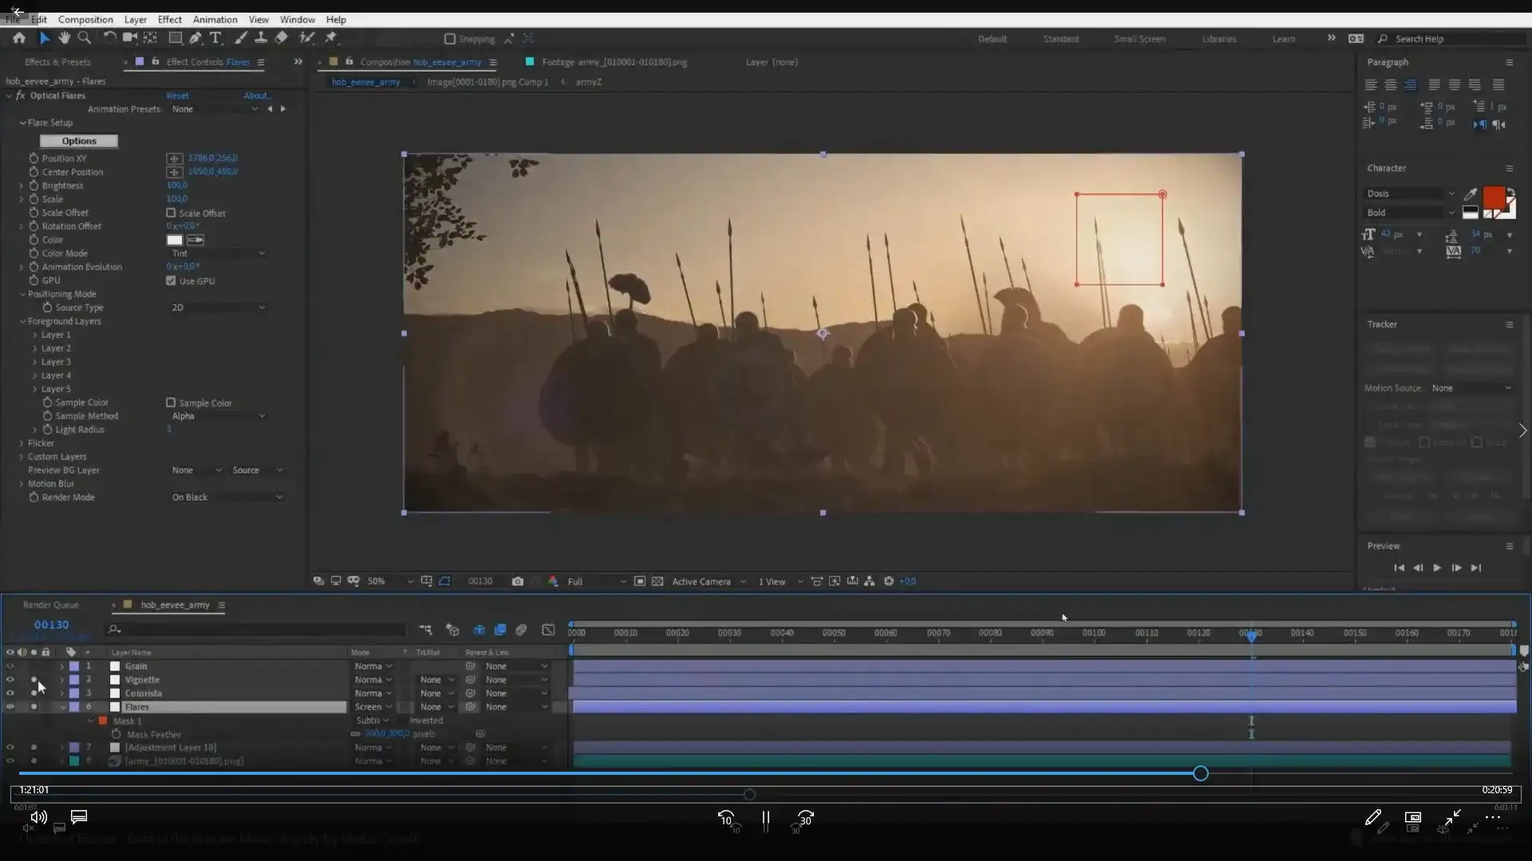Open the Render Mode dropdown

227,497
